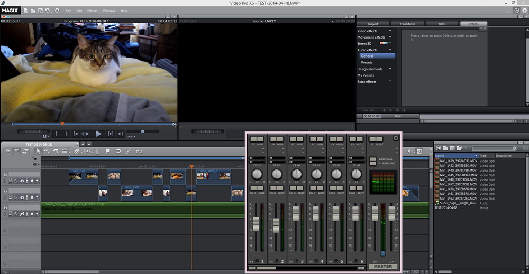Toggle visibility eye on track 2
Image resolution: width=529 pixels, height=274 pixels.
22,197
